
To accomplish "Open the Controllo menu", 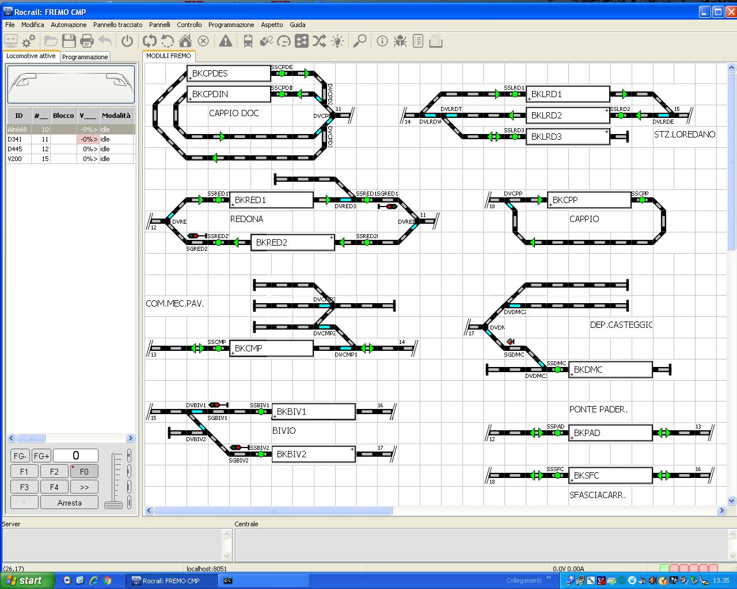I will [x=189, y=25].
